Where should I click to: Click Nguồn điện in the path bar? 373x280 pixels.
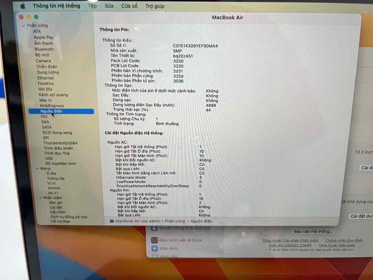point(201,221)
